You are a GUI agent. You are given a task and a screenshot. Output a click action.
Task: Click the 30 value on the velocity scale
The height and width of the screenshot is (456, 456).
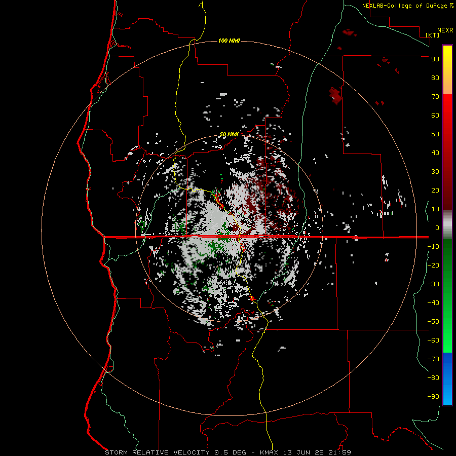click(x=435, y=172)
